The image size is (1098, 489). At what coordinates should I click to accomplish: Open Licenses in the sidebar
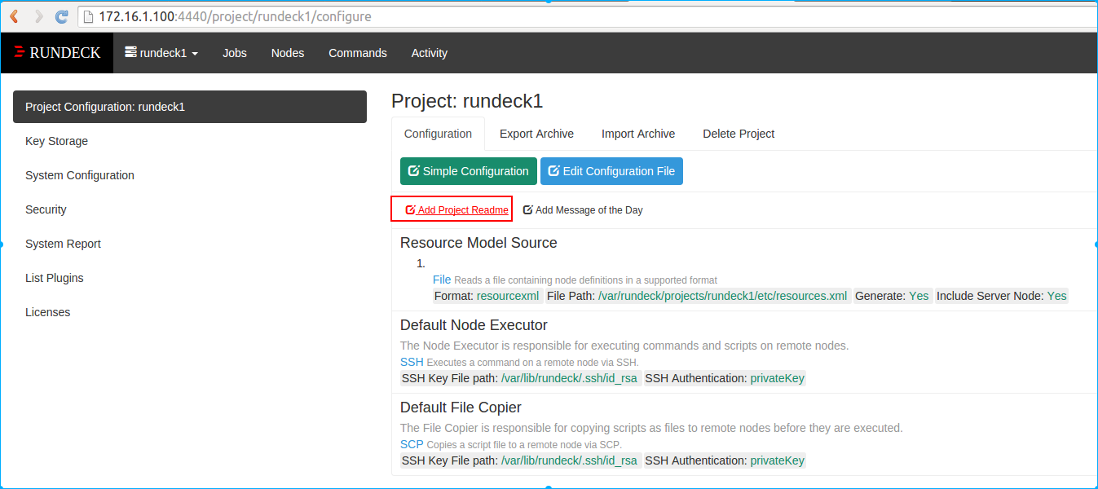click(47, 312)
